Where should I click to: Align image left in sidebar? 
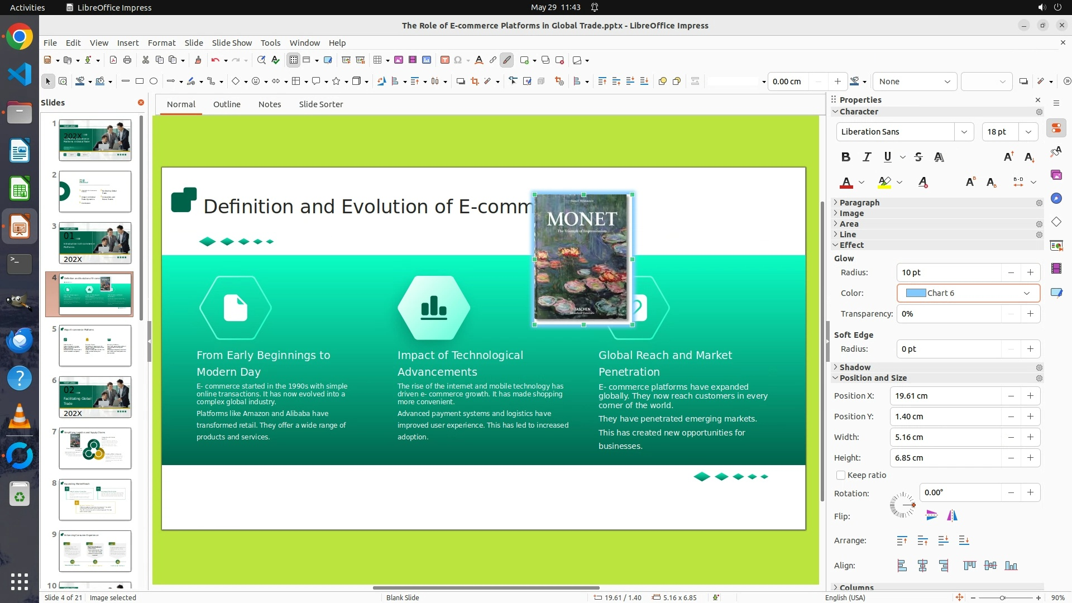(x=902, y=566)
